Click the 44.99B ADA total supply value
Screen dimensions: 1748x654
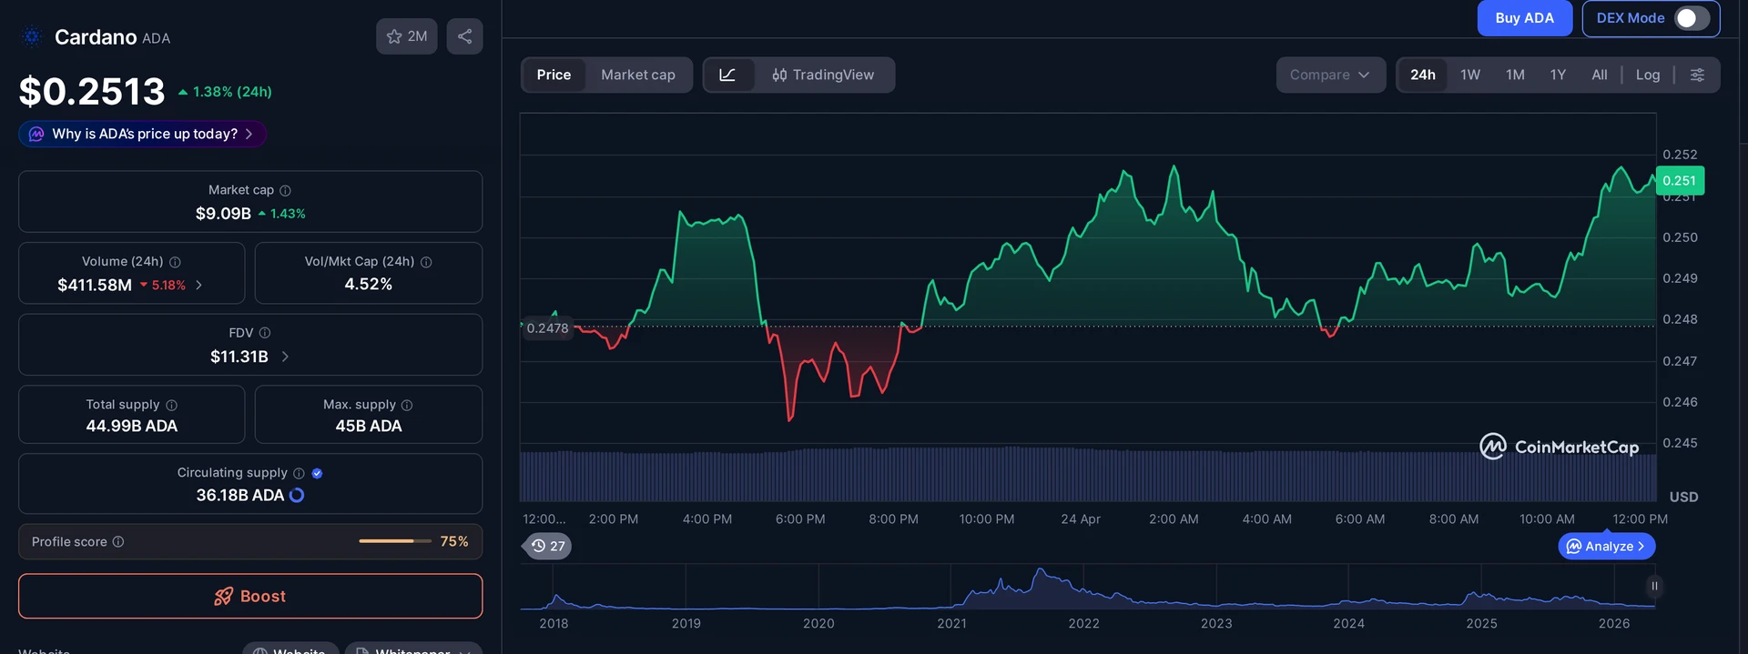(x=132, y=426)
